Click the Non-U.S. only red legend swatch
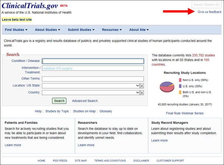The image size is (224, 165). pyautogui.click(x=180, y=80)
